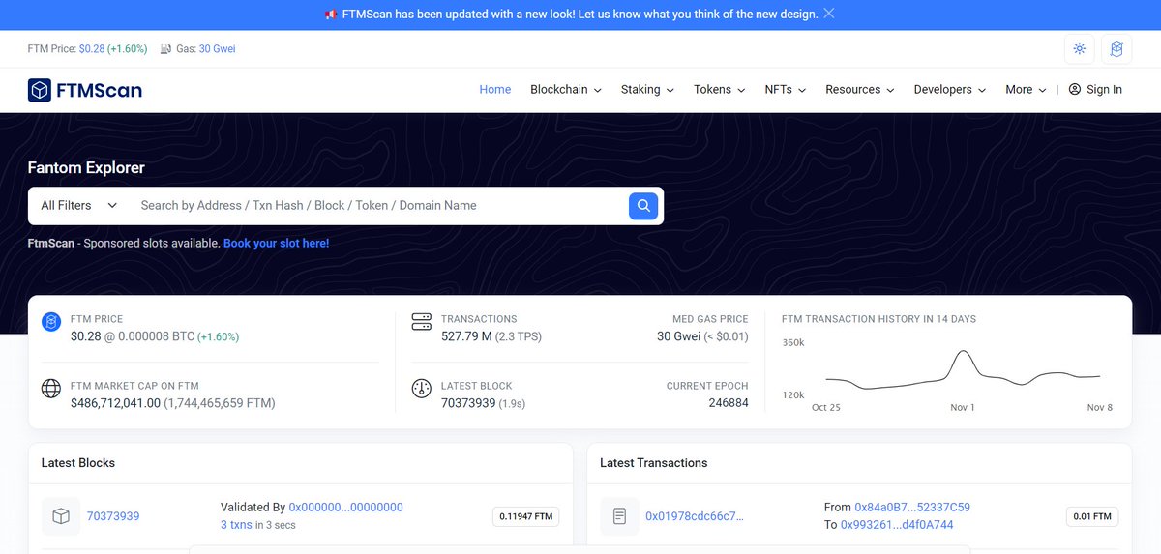This screenshot has height=554, width=1161.
Task: Open 30 Gwei med gas price value
Action: coord(678,336)
